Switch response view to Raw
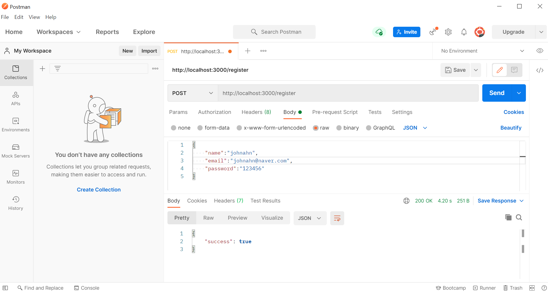The image size is (548, 292). click(208, 218)
